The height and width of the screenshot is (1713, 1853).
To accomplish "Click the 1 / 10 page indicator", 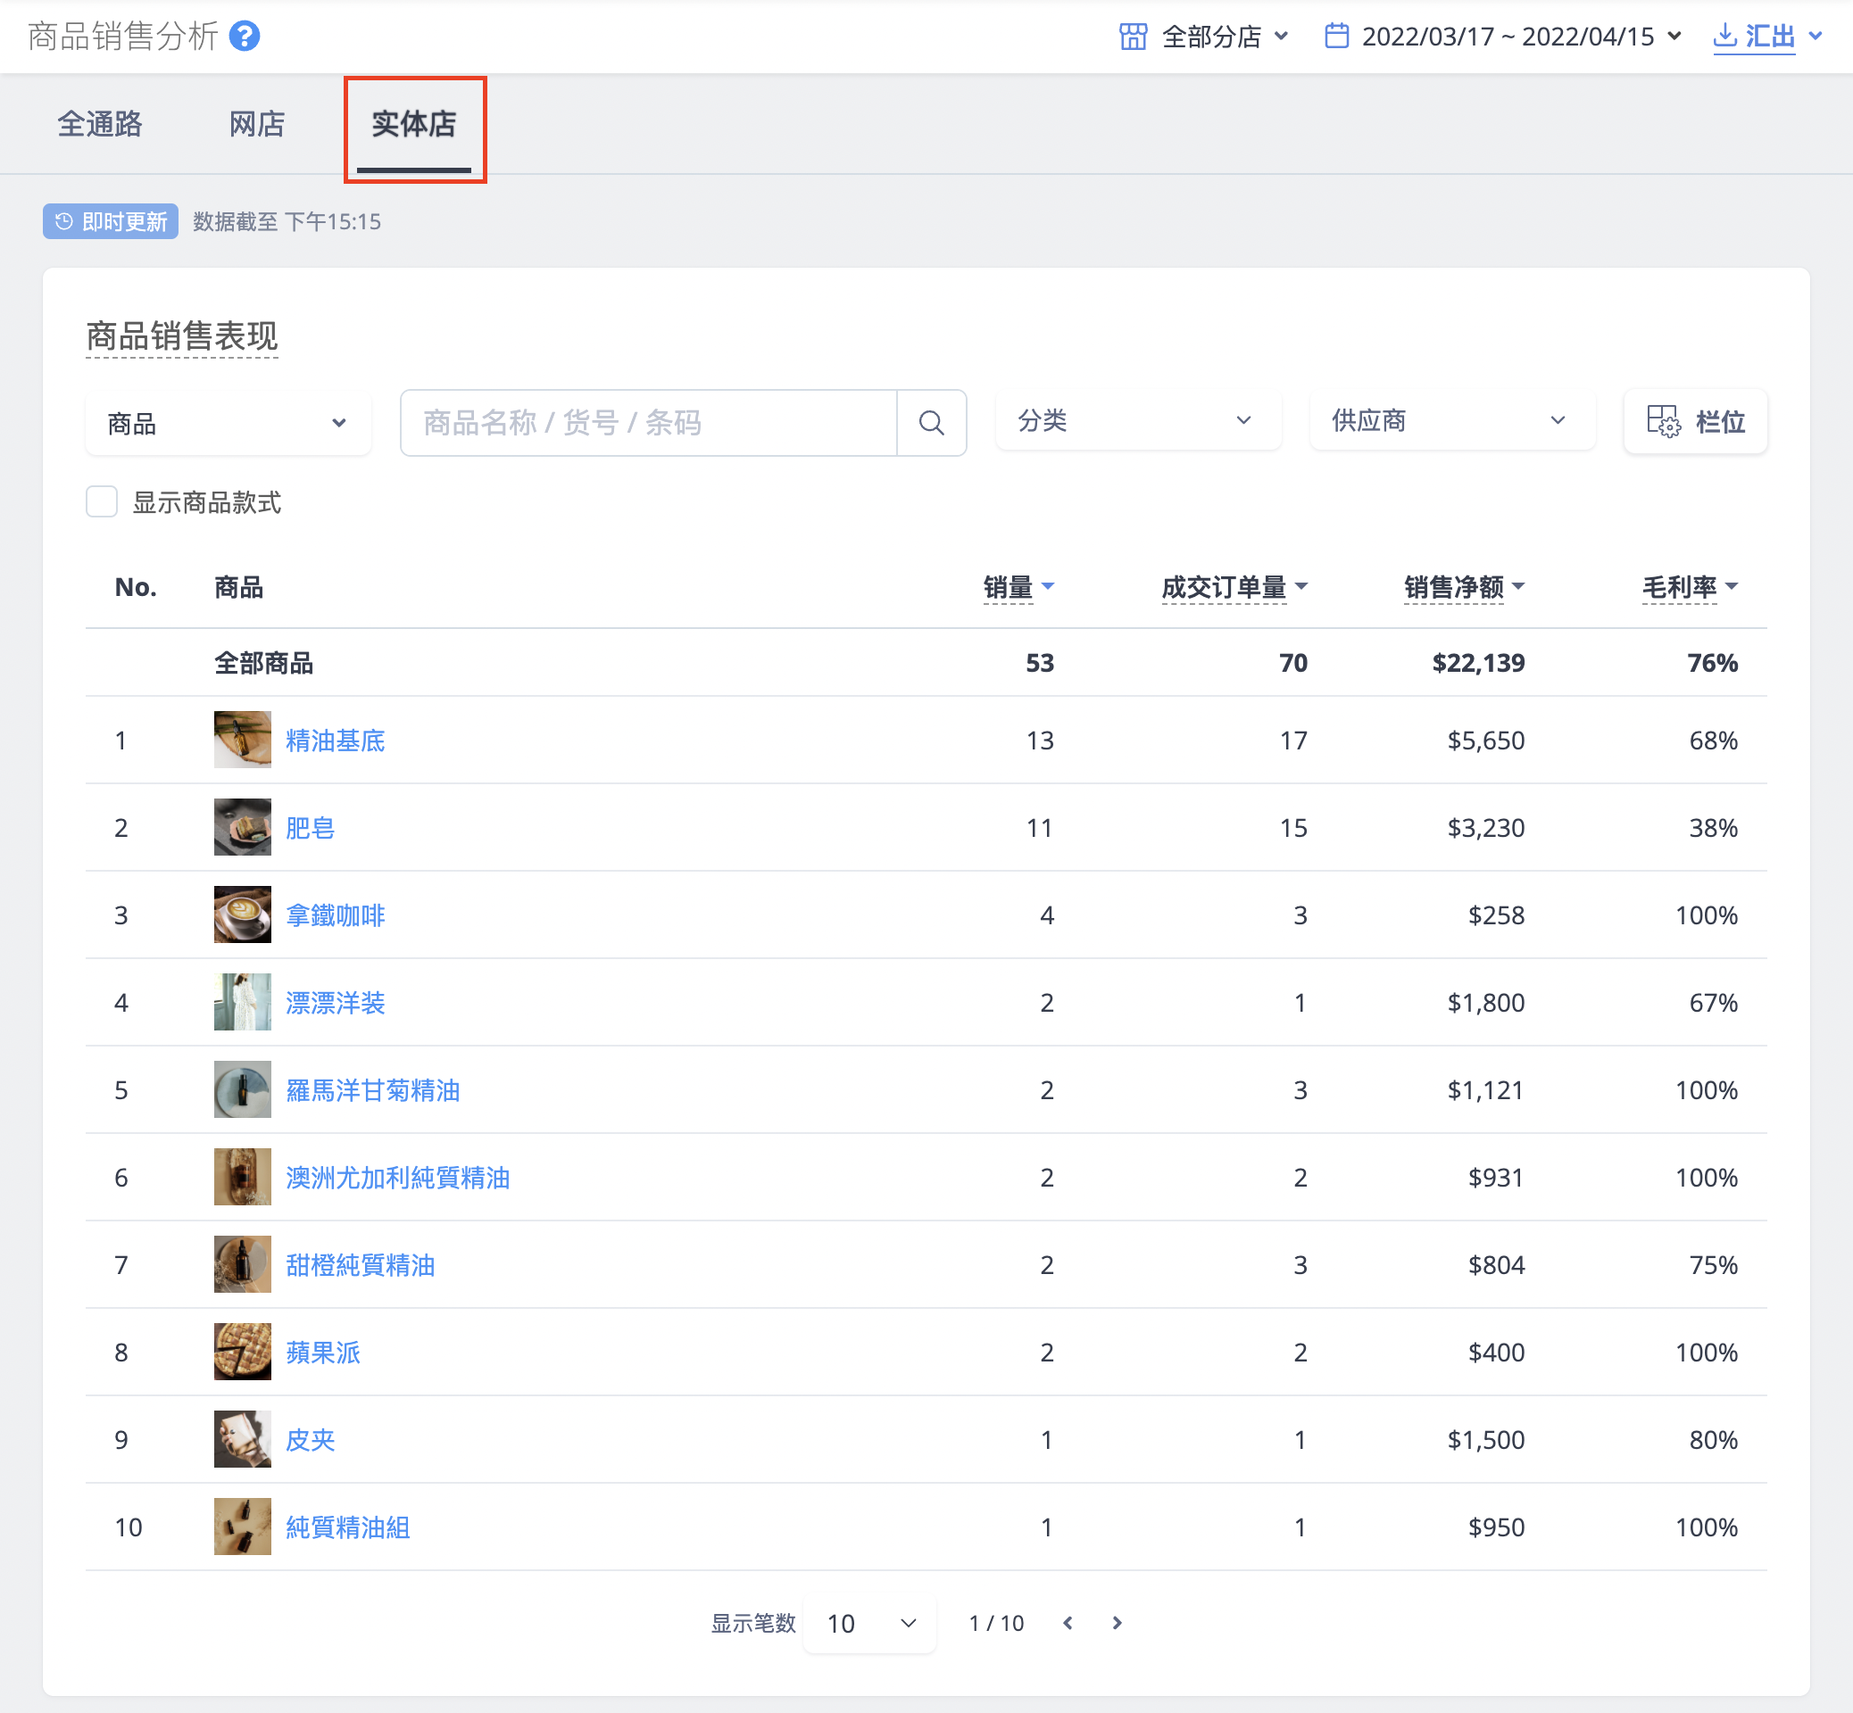I will (x=996, y=1623).
